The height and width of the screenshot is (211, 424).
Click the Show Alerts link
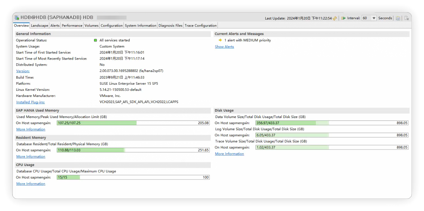tap(224, 47)
